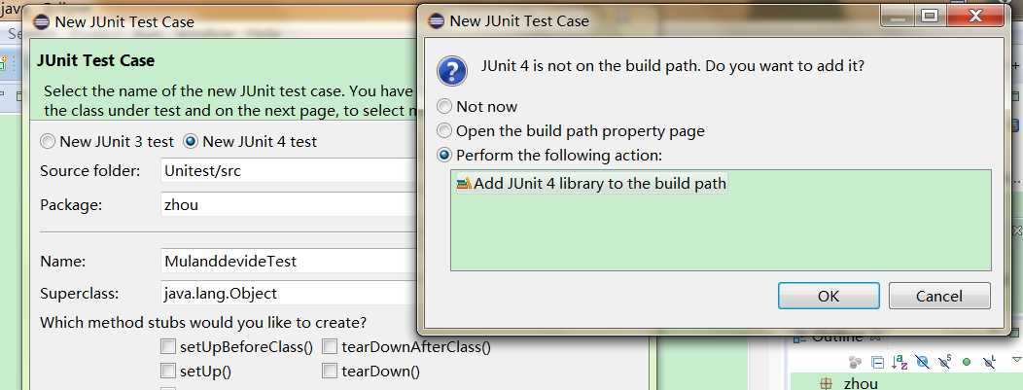
Task: Maximize the JUnit 4 prompt dialog
Action: pyautogui.click(x=929, y=17)
